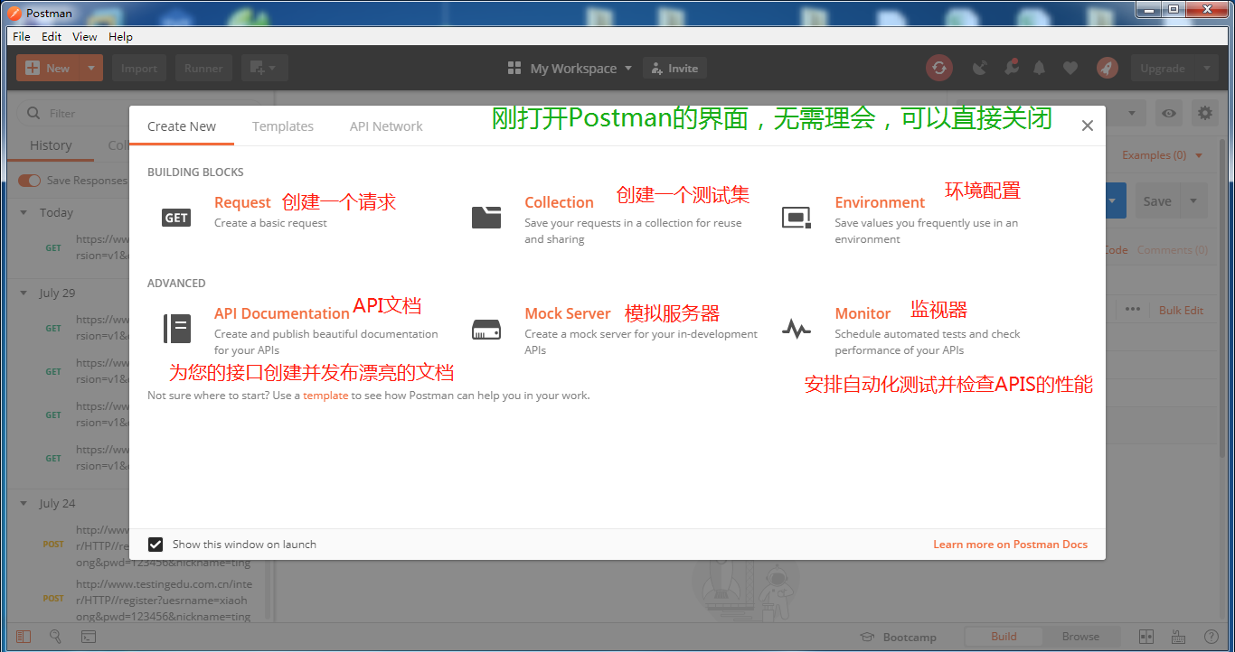The image size is (1235, 652).
Task: Toggle 'Show this window on launch' checkbox
Action: 156,545
